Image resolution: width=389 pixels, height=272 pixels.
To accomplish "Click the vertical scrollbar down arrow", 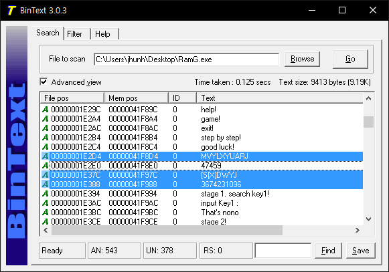I will (x=369, y=219).
